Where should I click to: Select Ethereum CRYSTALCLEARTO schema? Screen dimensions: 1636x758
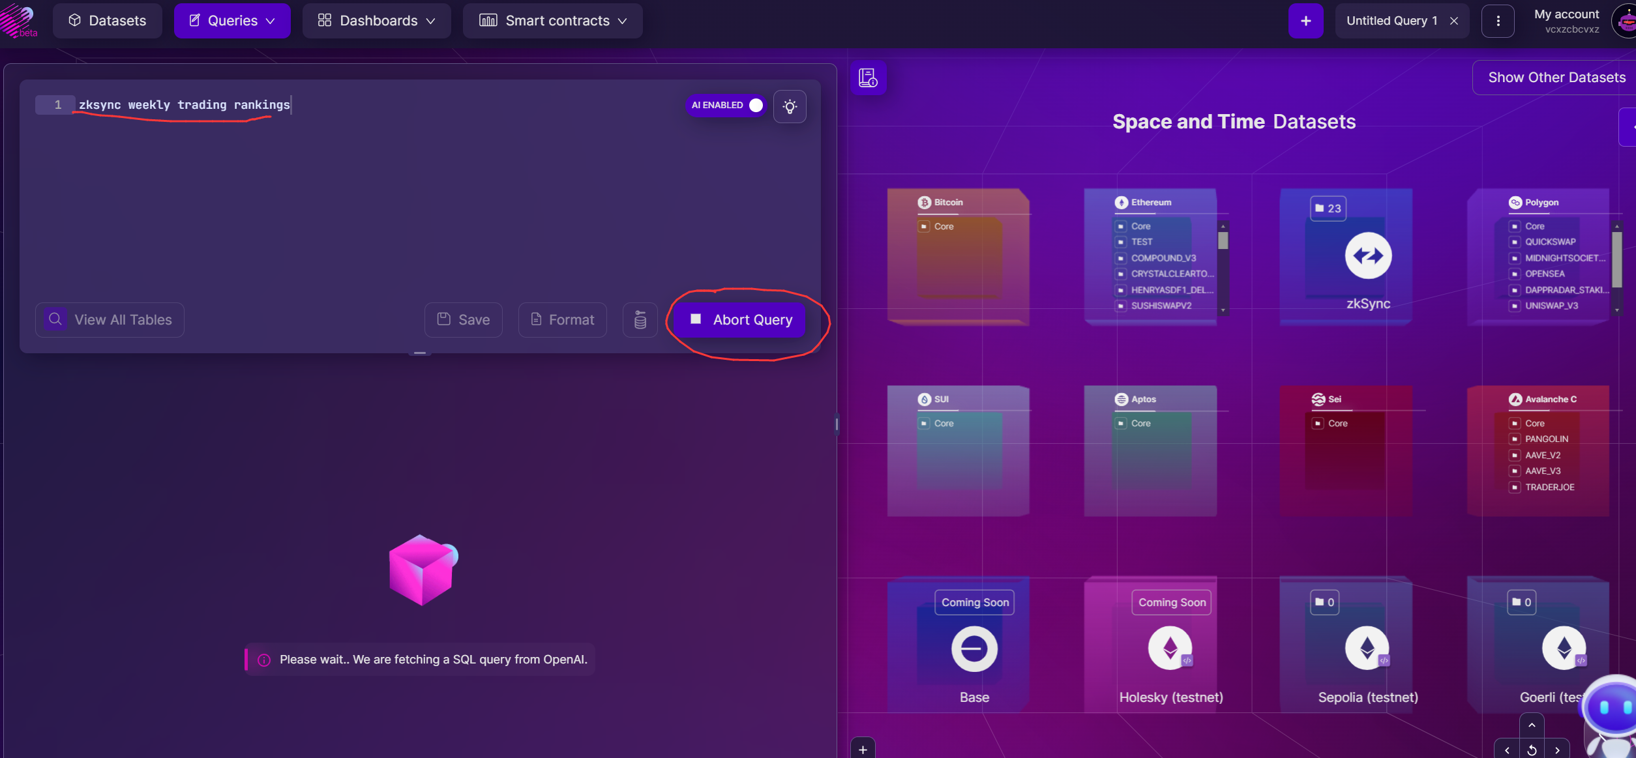1165,274
